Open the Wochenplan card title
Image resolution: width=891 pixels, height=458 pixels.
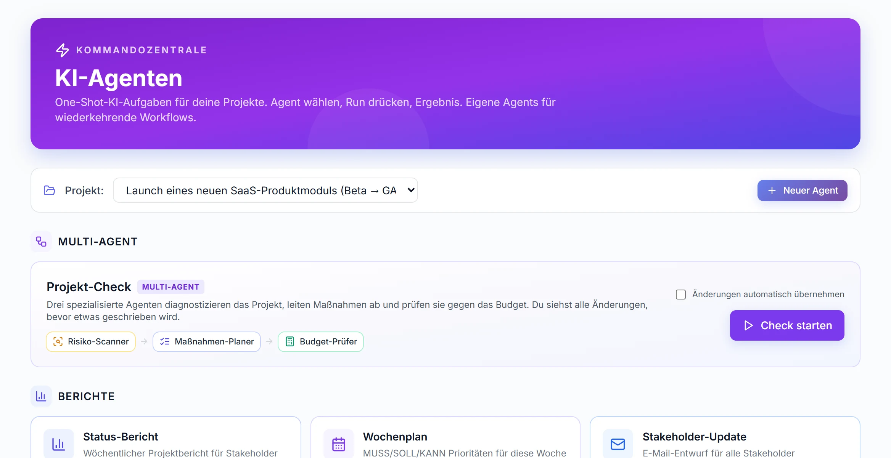(395, 437)
